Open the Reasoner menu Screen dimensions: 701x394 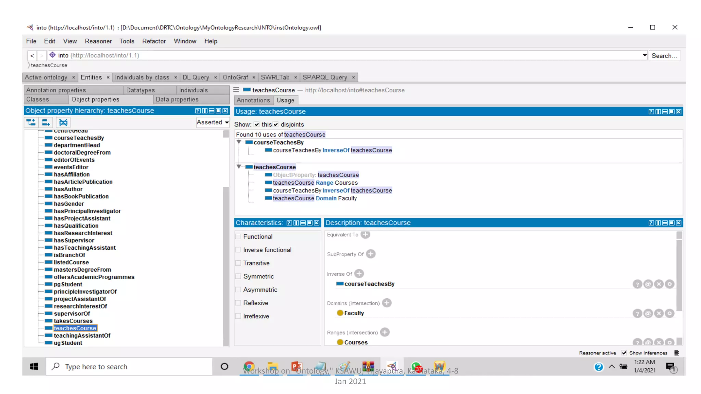(x=98, y=41)
